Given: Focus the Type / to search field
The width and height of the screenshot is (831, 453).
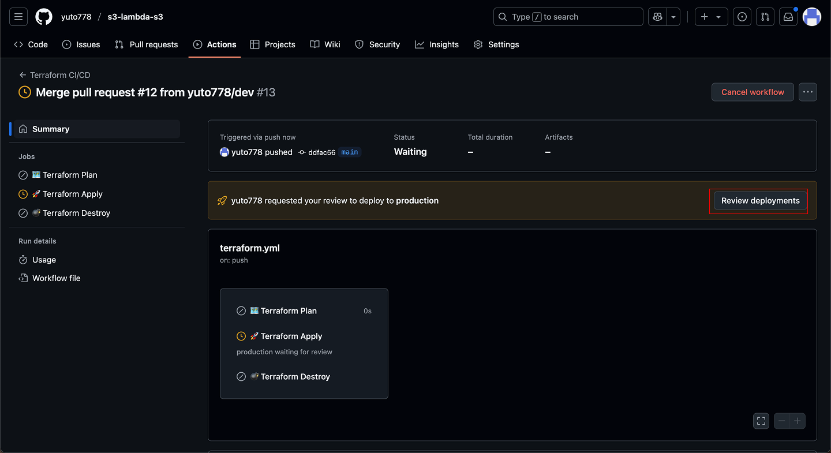Looking at the screenshot, I should (568, 17).
